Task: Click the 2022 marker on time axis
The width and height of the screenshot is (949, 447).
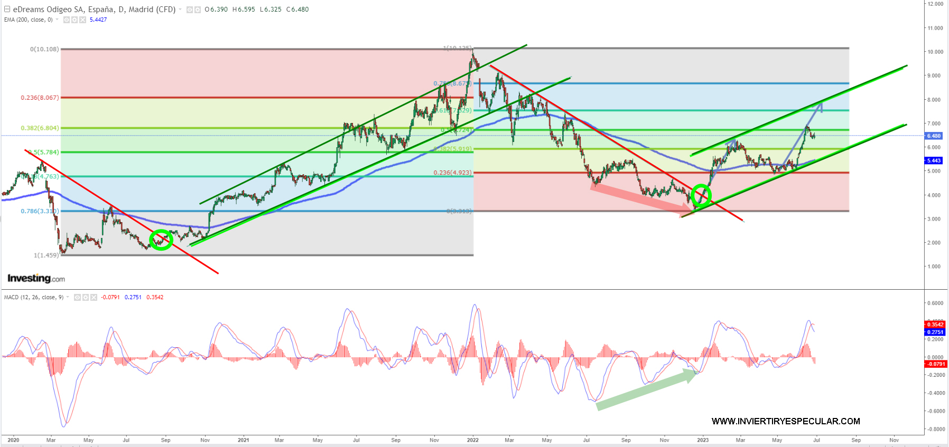Action: pyautogui.click(x=472, y=440)
